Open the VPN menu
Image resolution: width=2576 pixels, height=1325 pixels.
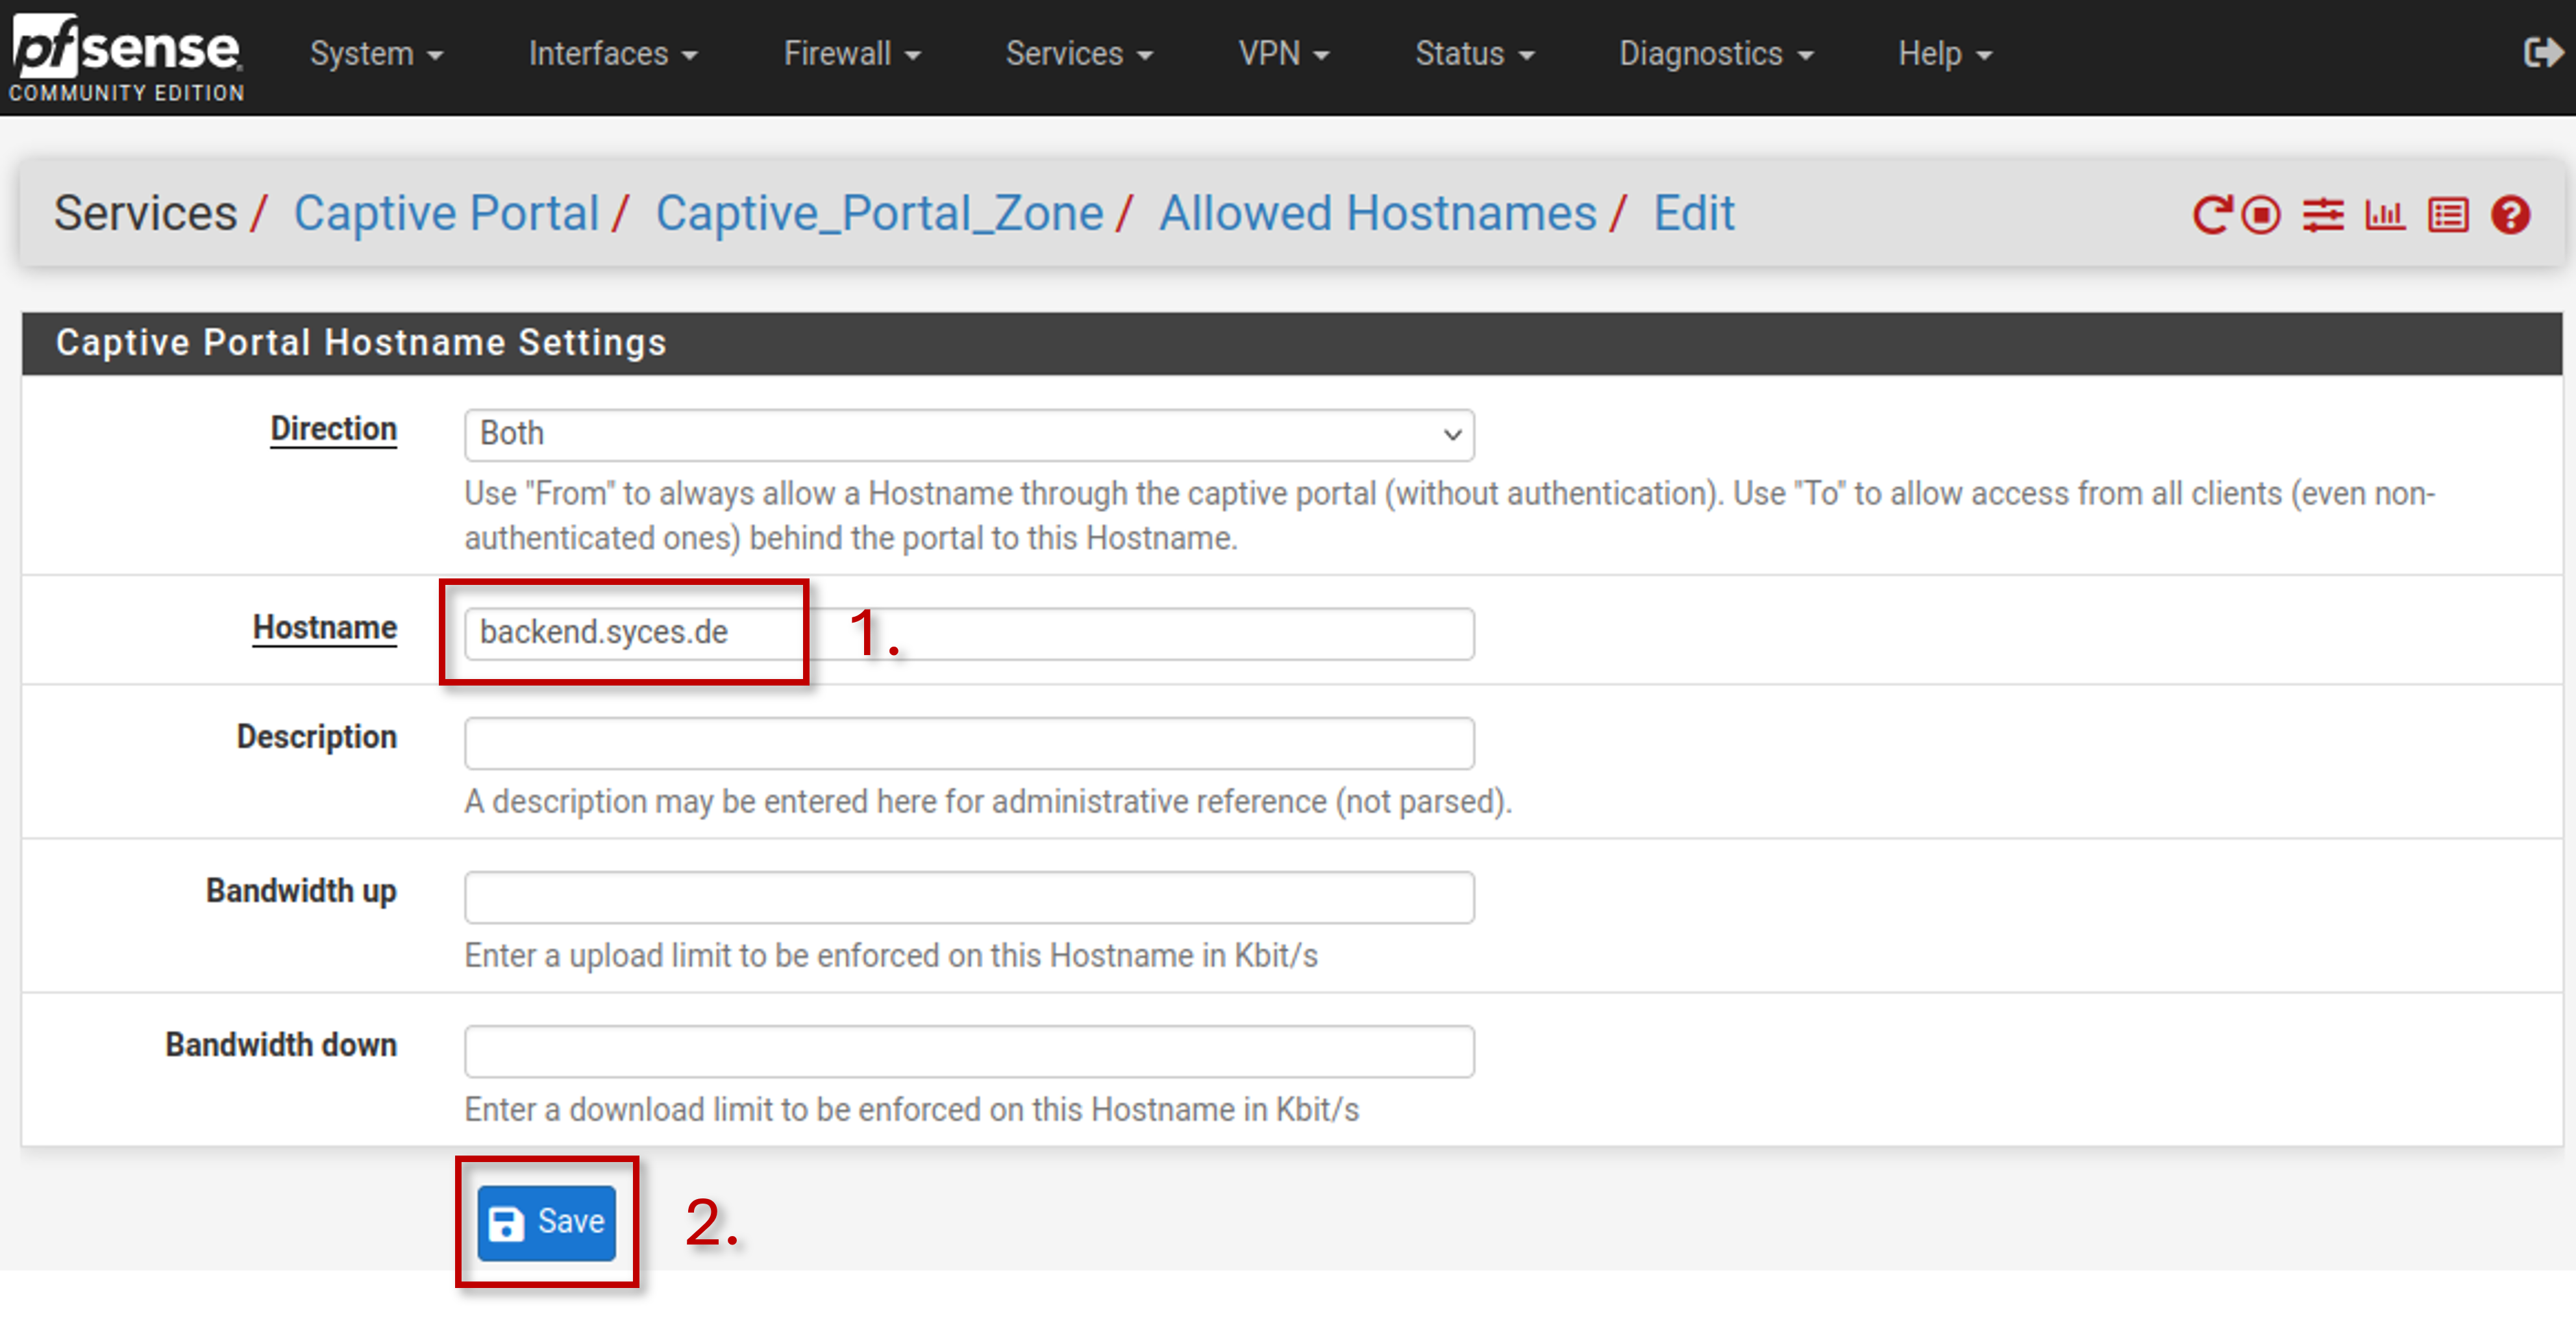(x=1283, y=53)
